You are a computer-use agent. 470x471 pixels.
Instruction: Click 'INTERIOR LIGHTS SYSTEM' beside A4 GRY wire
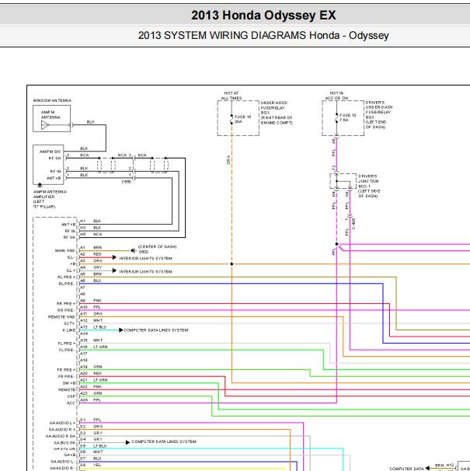(145, 271)
